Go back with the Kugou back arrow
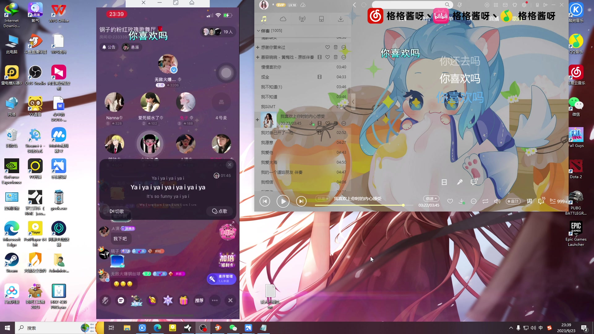 click(355, 5)
